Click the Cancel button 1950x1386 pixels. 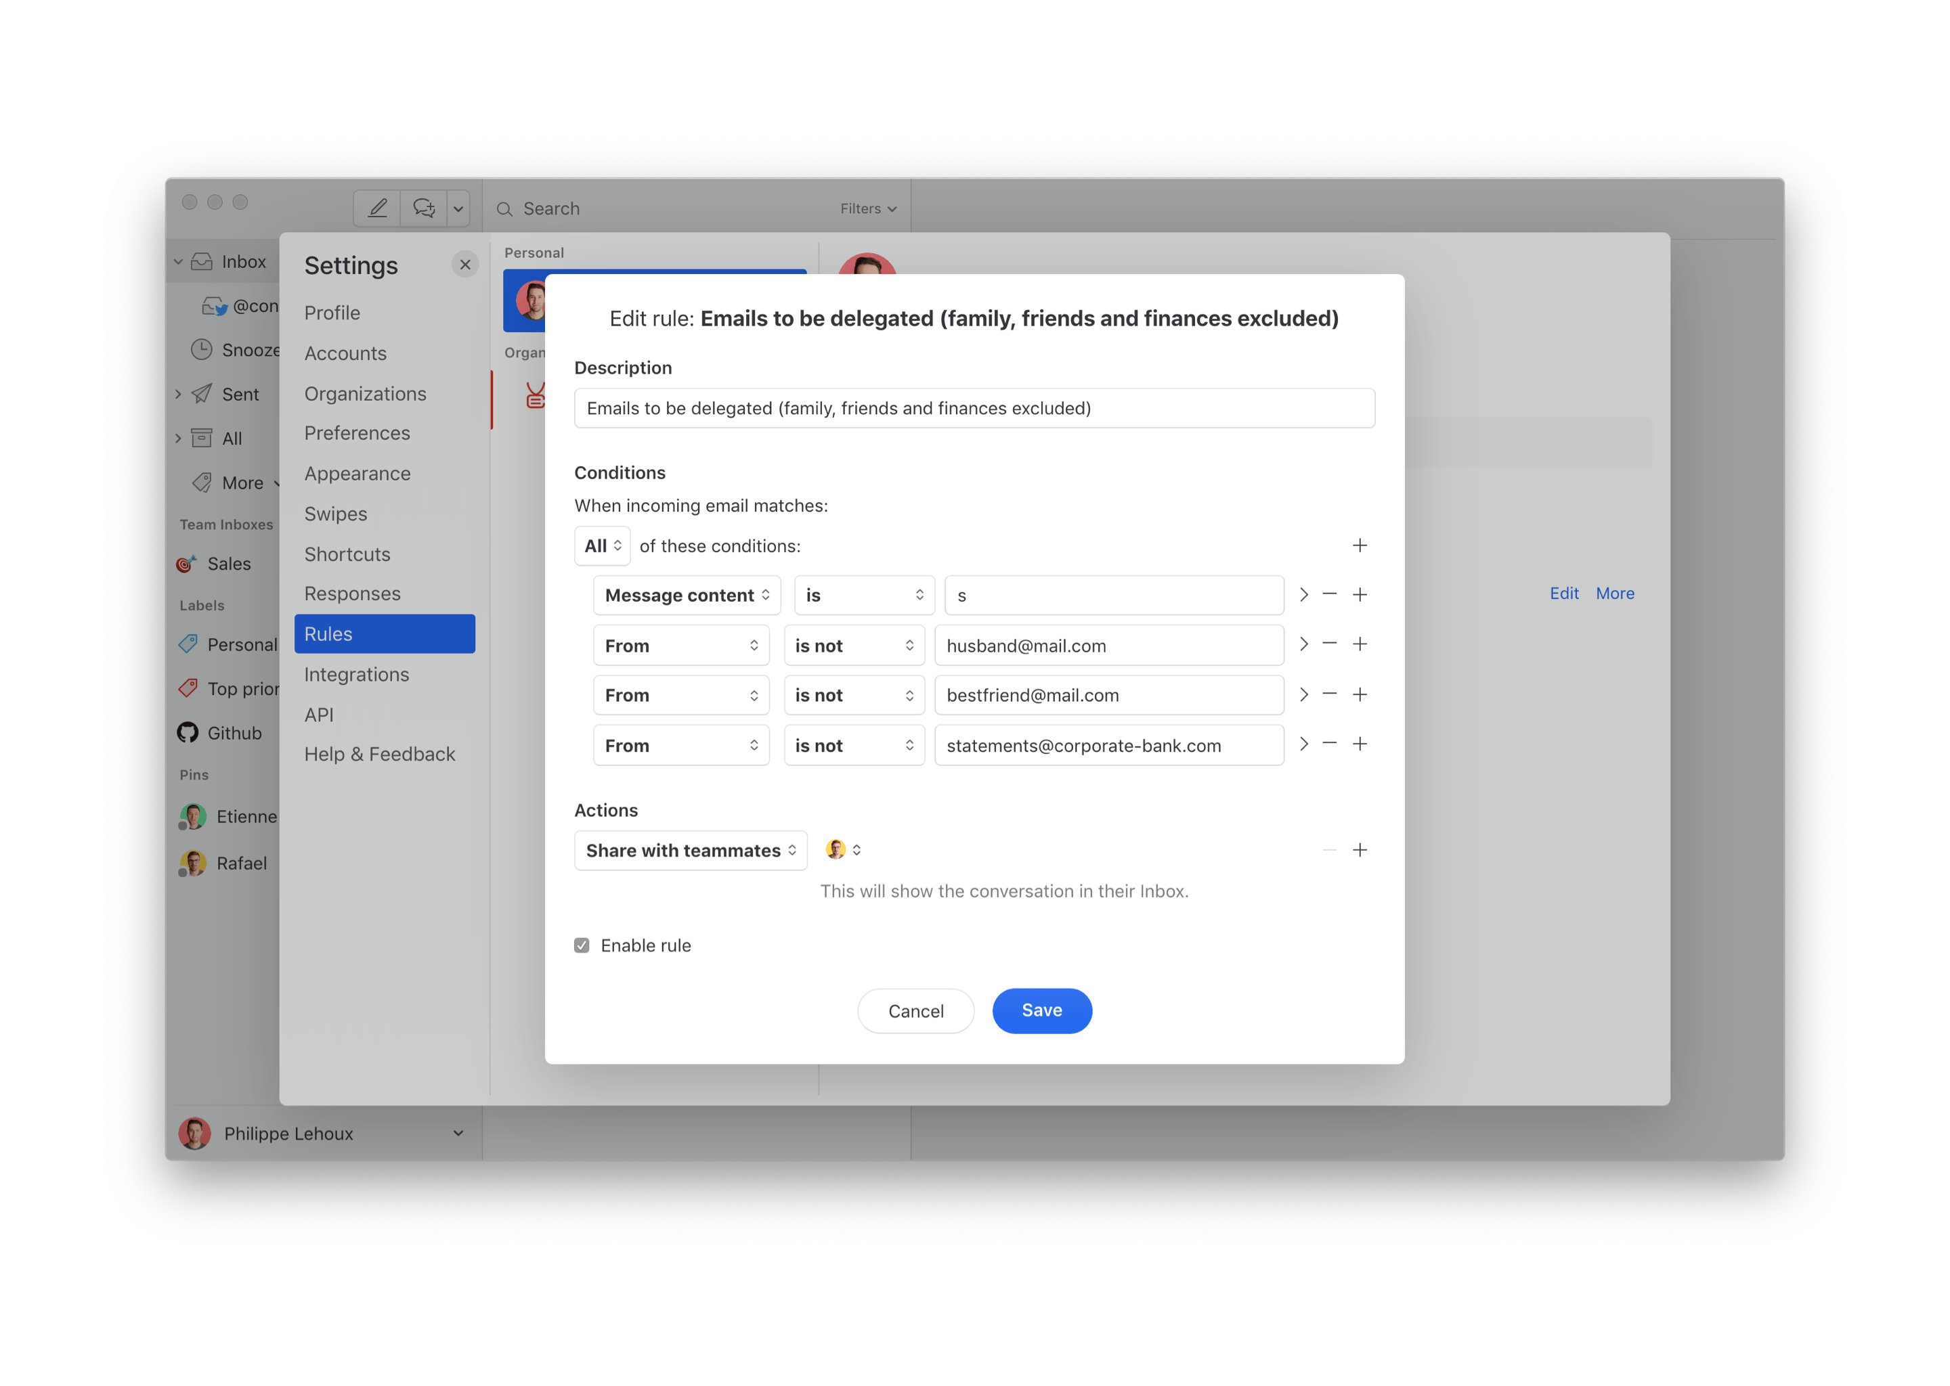pos(915,1011)
